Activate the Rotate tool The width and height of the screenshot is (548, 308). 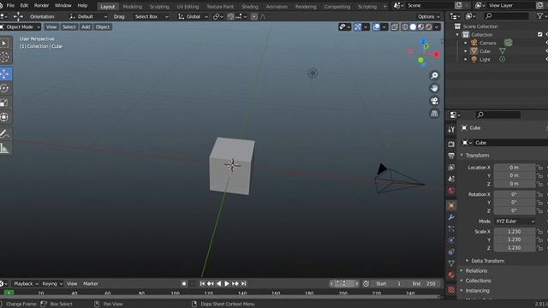pos(4,88)
